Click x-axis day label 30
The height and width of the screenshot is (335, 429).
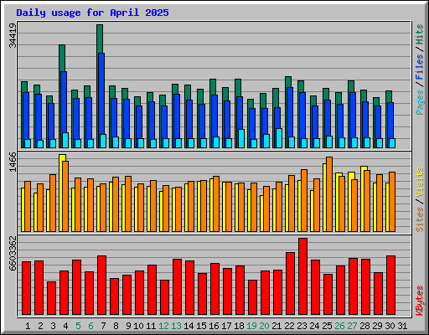point(390,326)
